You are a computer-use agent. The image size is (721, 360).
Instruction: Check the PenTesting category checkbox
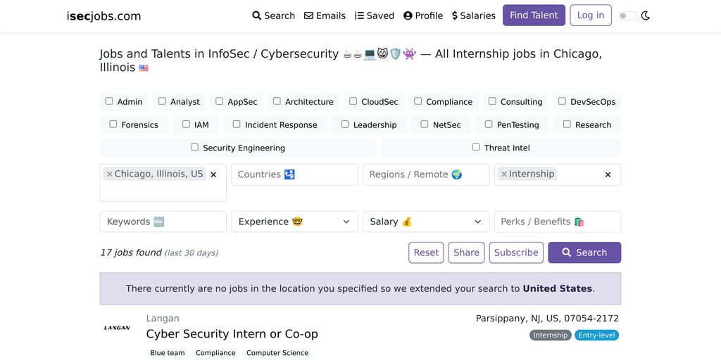489,124
